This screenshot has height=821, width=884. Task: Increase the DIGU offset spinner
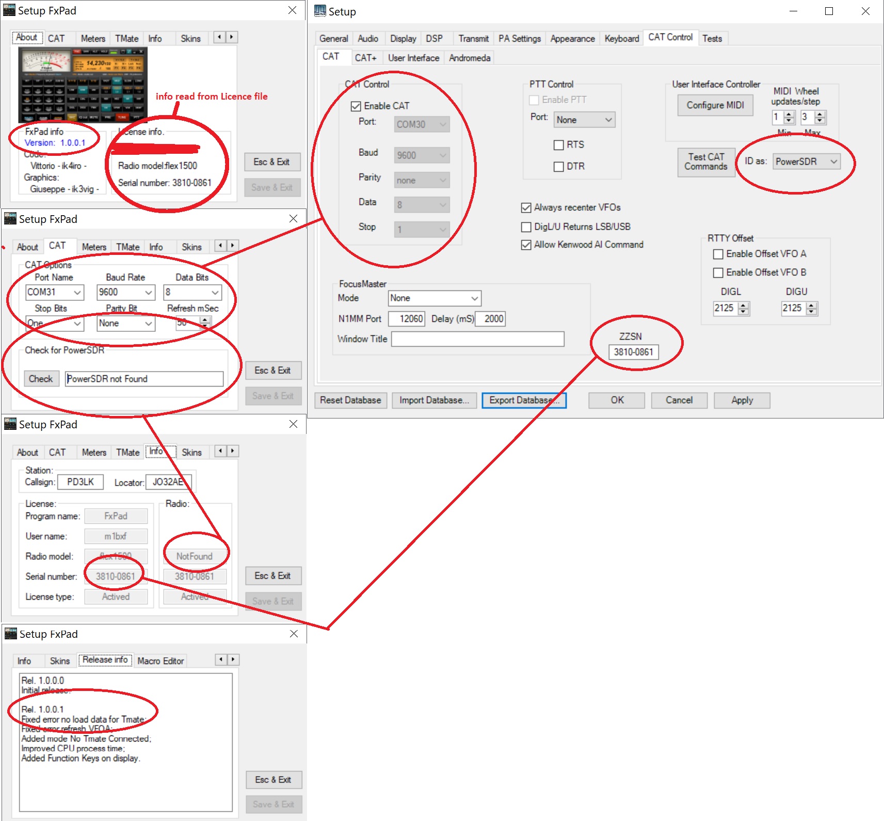point(811,305)
